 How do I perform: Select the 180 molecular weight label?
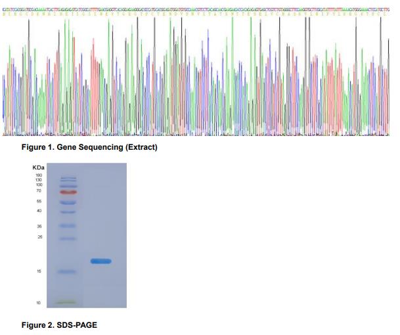[38, 175]
